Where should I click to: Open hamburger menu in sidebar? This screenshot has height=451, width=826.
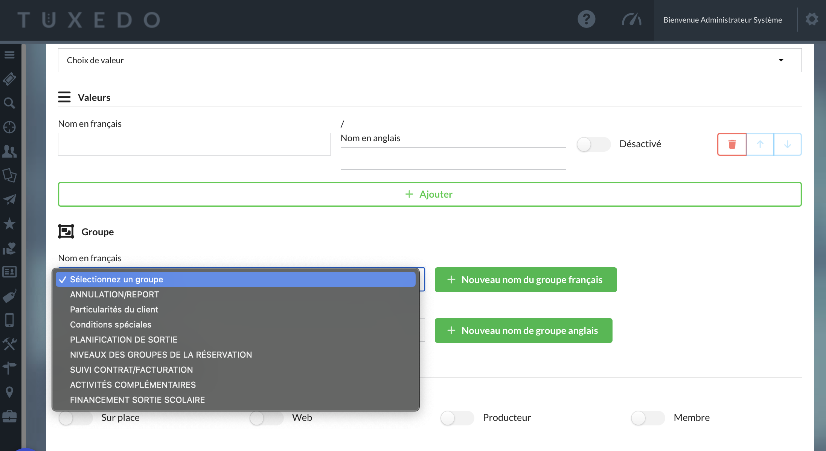(x=9, y=55)
